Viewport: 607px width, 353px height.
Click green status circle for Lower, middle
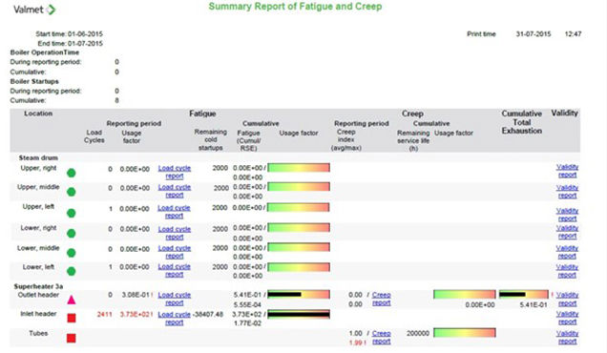coord(72,253)
